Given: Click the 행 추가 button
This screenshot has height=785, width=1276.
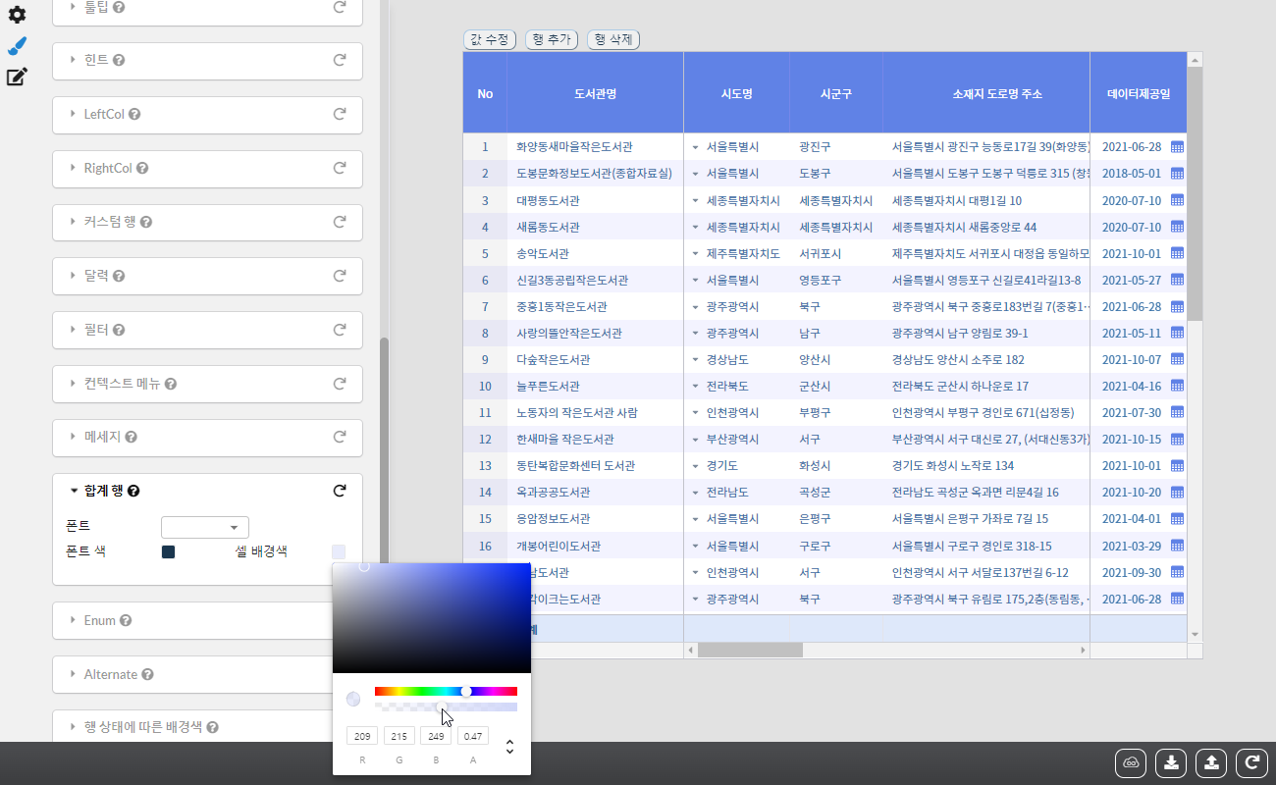Looking at the screenshot, I should tap(552, 39).
